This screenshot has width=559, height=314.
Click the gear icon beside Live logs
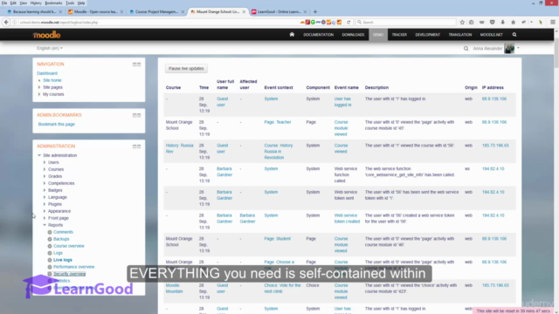[x=50, y=260]
